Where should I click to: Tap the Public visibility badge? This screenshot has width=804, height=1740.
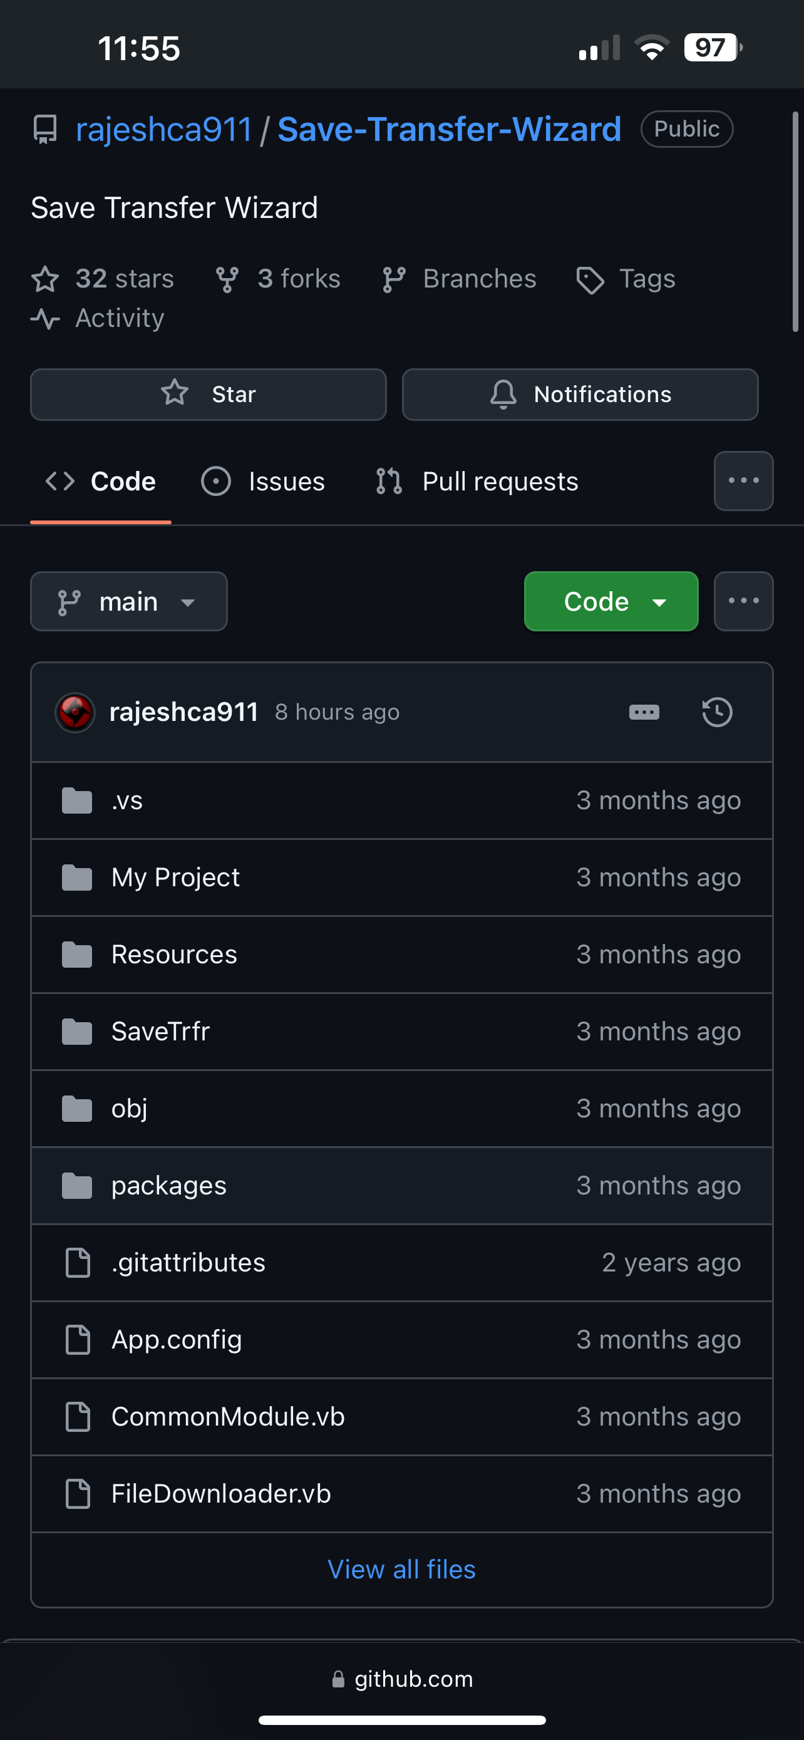(x=686, y=129)
